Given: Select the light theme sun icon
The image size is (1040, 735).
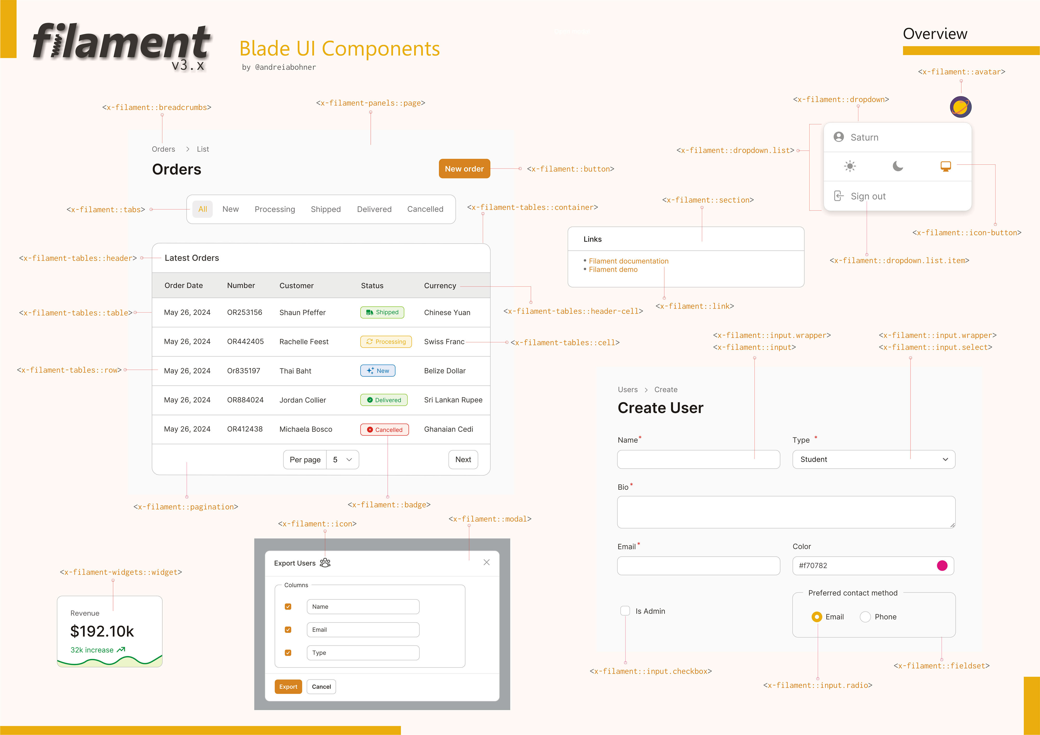Looking at the screenshot, I should (850, 166).
